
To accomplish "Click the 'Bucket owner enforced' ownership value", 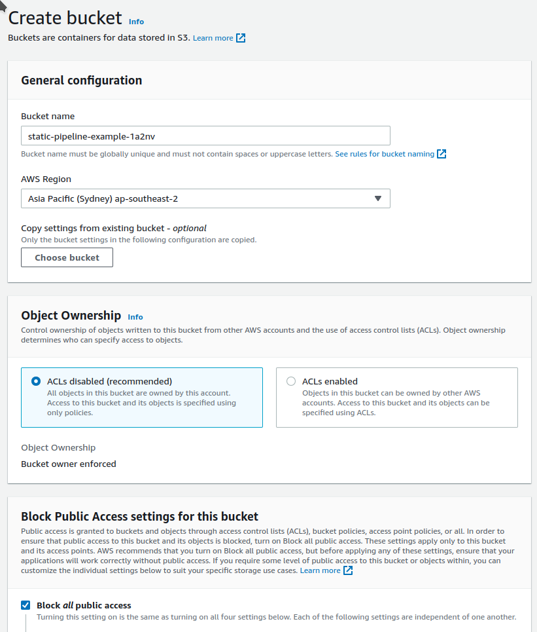I will pyautogui.click(x=69, y=464).
